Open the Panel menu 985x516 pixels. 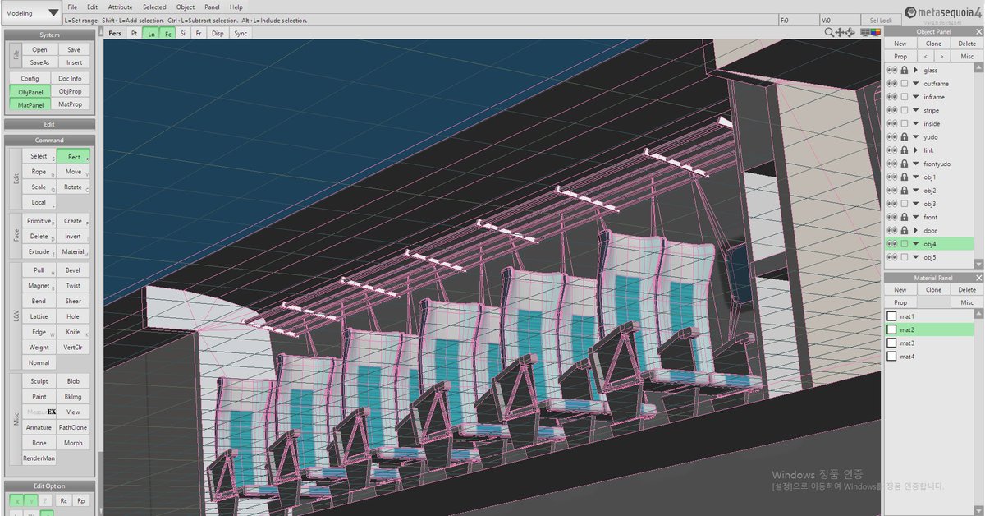[212, 7]
